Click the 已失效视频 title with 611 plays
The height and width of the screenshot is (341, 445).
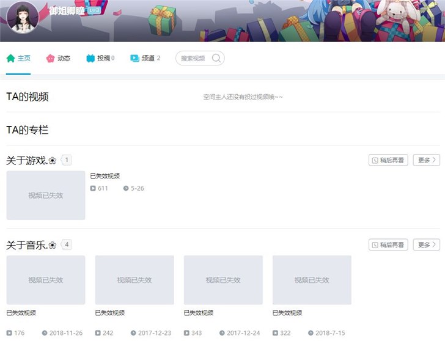[105, 176]
